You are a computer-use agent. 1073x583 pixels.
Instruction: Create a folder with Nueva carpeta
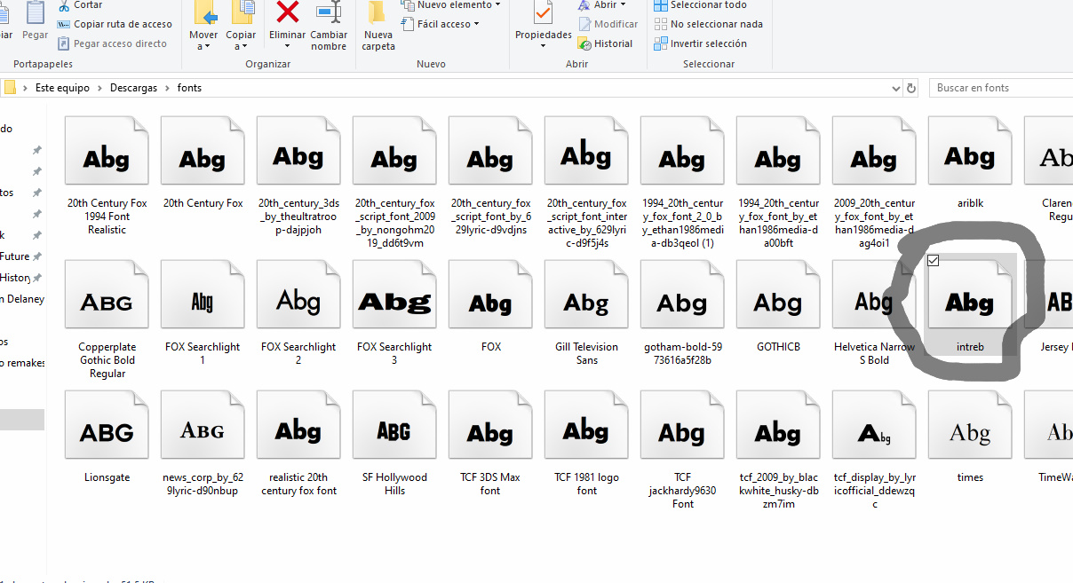click(x=378, y=26)
